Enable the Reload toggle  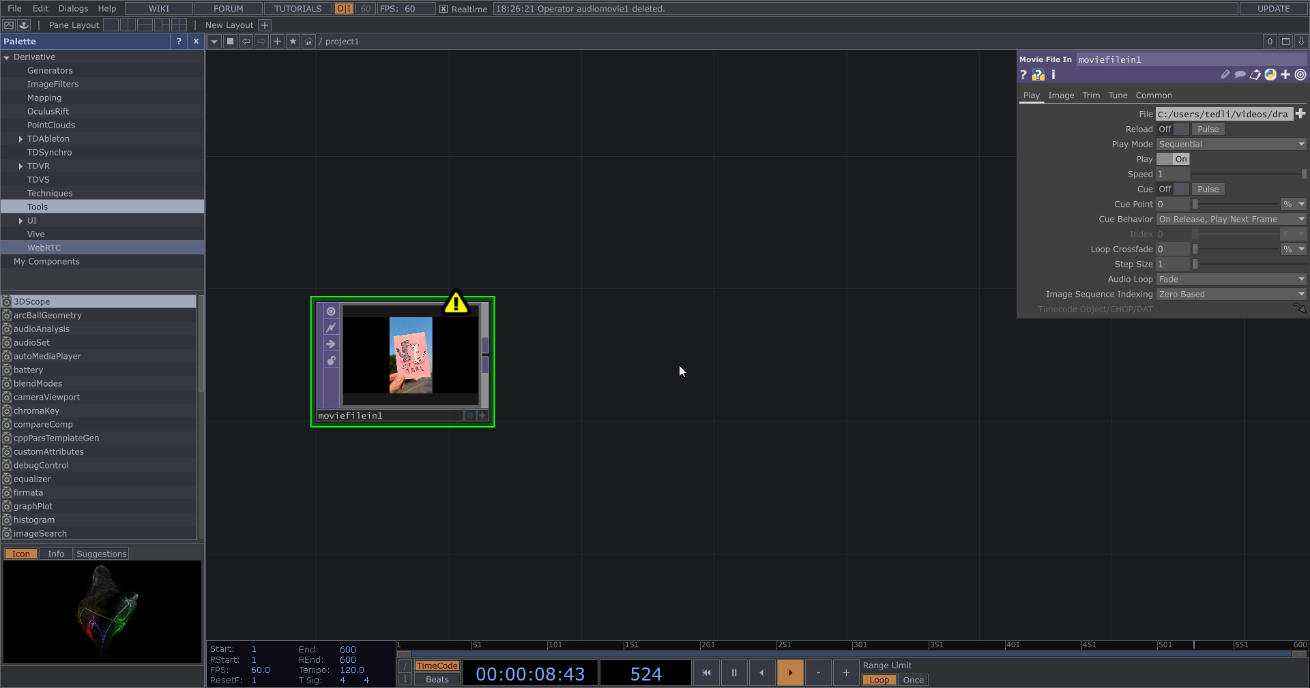[x=1180, y=129]
